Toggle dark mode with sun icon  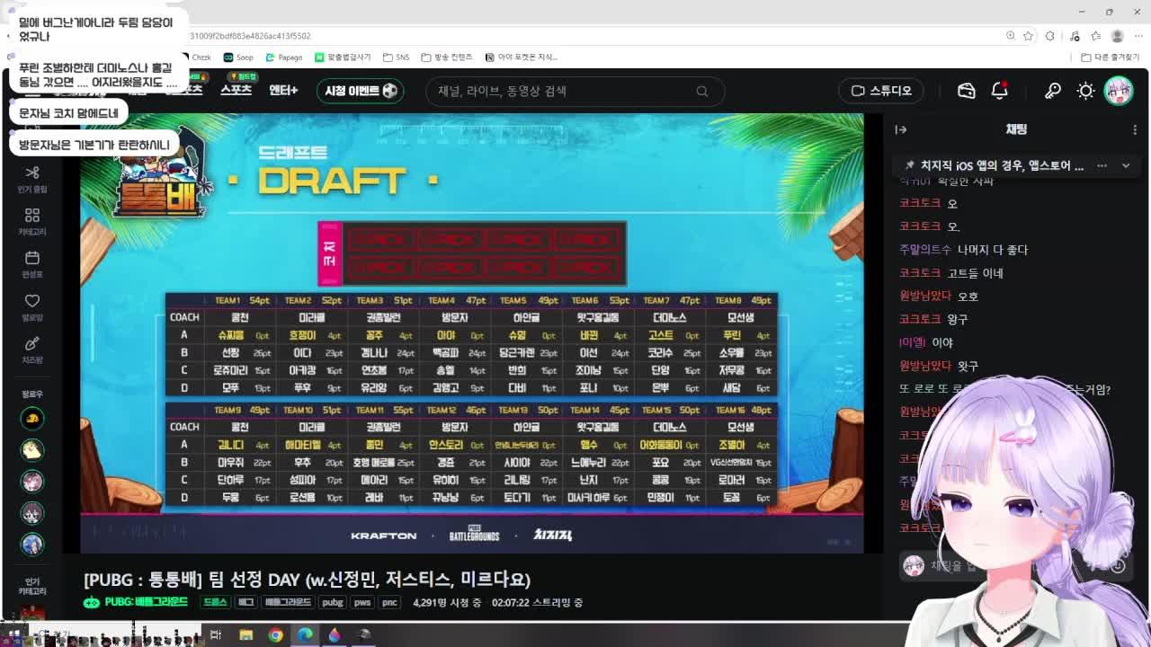click(x=1086, y=91)
